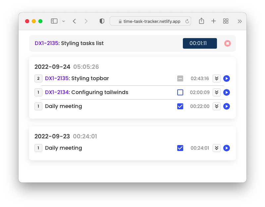The image size is (265, 207).
Task: Expand entries of Configuring tailwinds row
Action: click(x=217, y=92)
